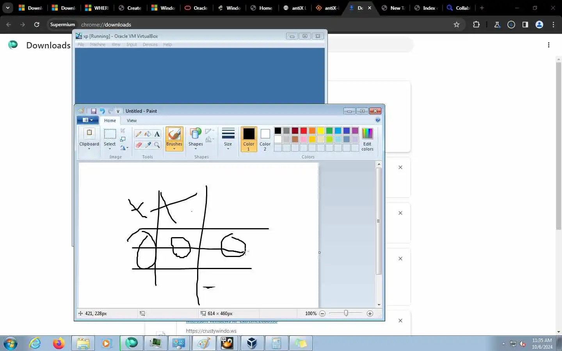
Task: Open the Downloads page three-dot menu
Action: [549, 45]
